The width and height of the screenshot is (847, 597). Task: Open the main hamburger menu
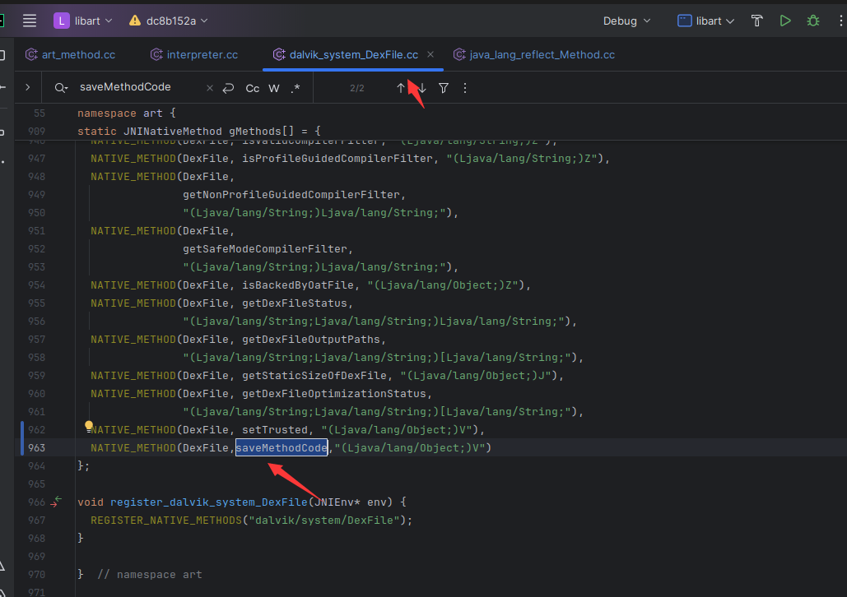coord(30,21)
